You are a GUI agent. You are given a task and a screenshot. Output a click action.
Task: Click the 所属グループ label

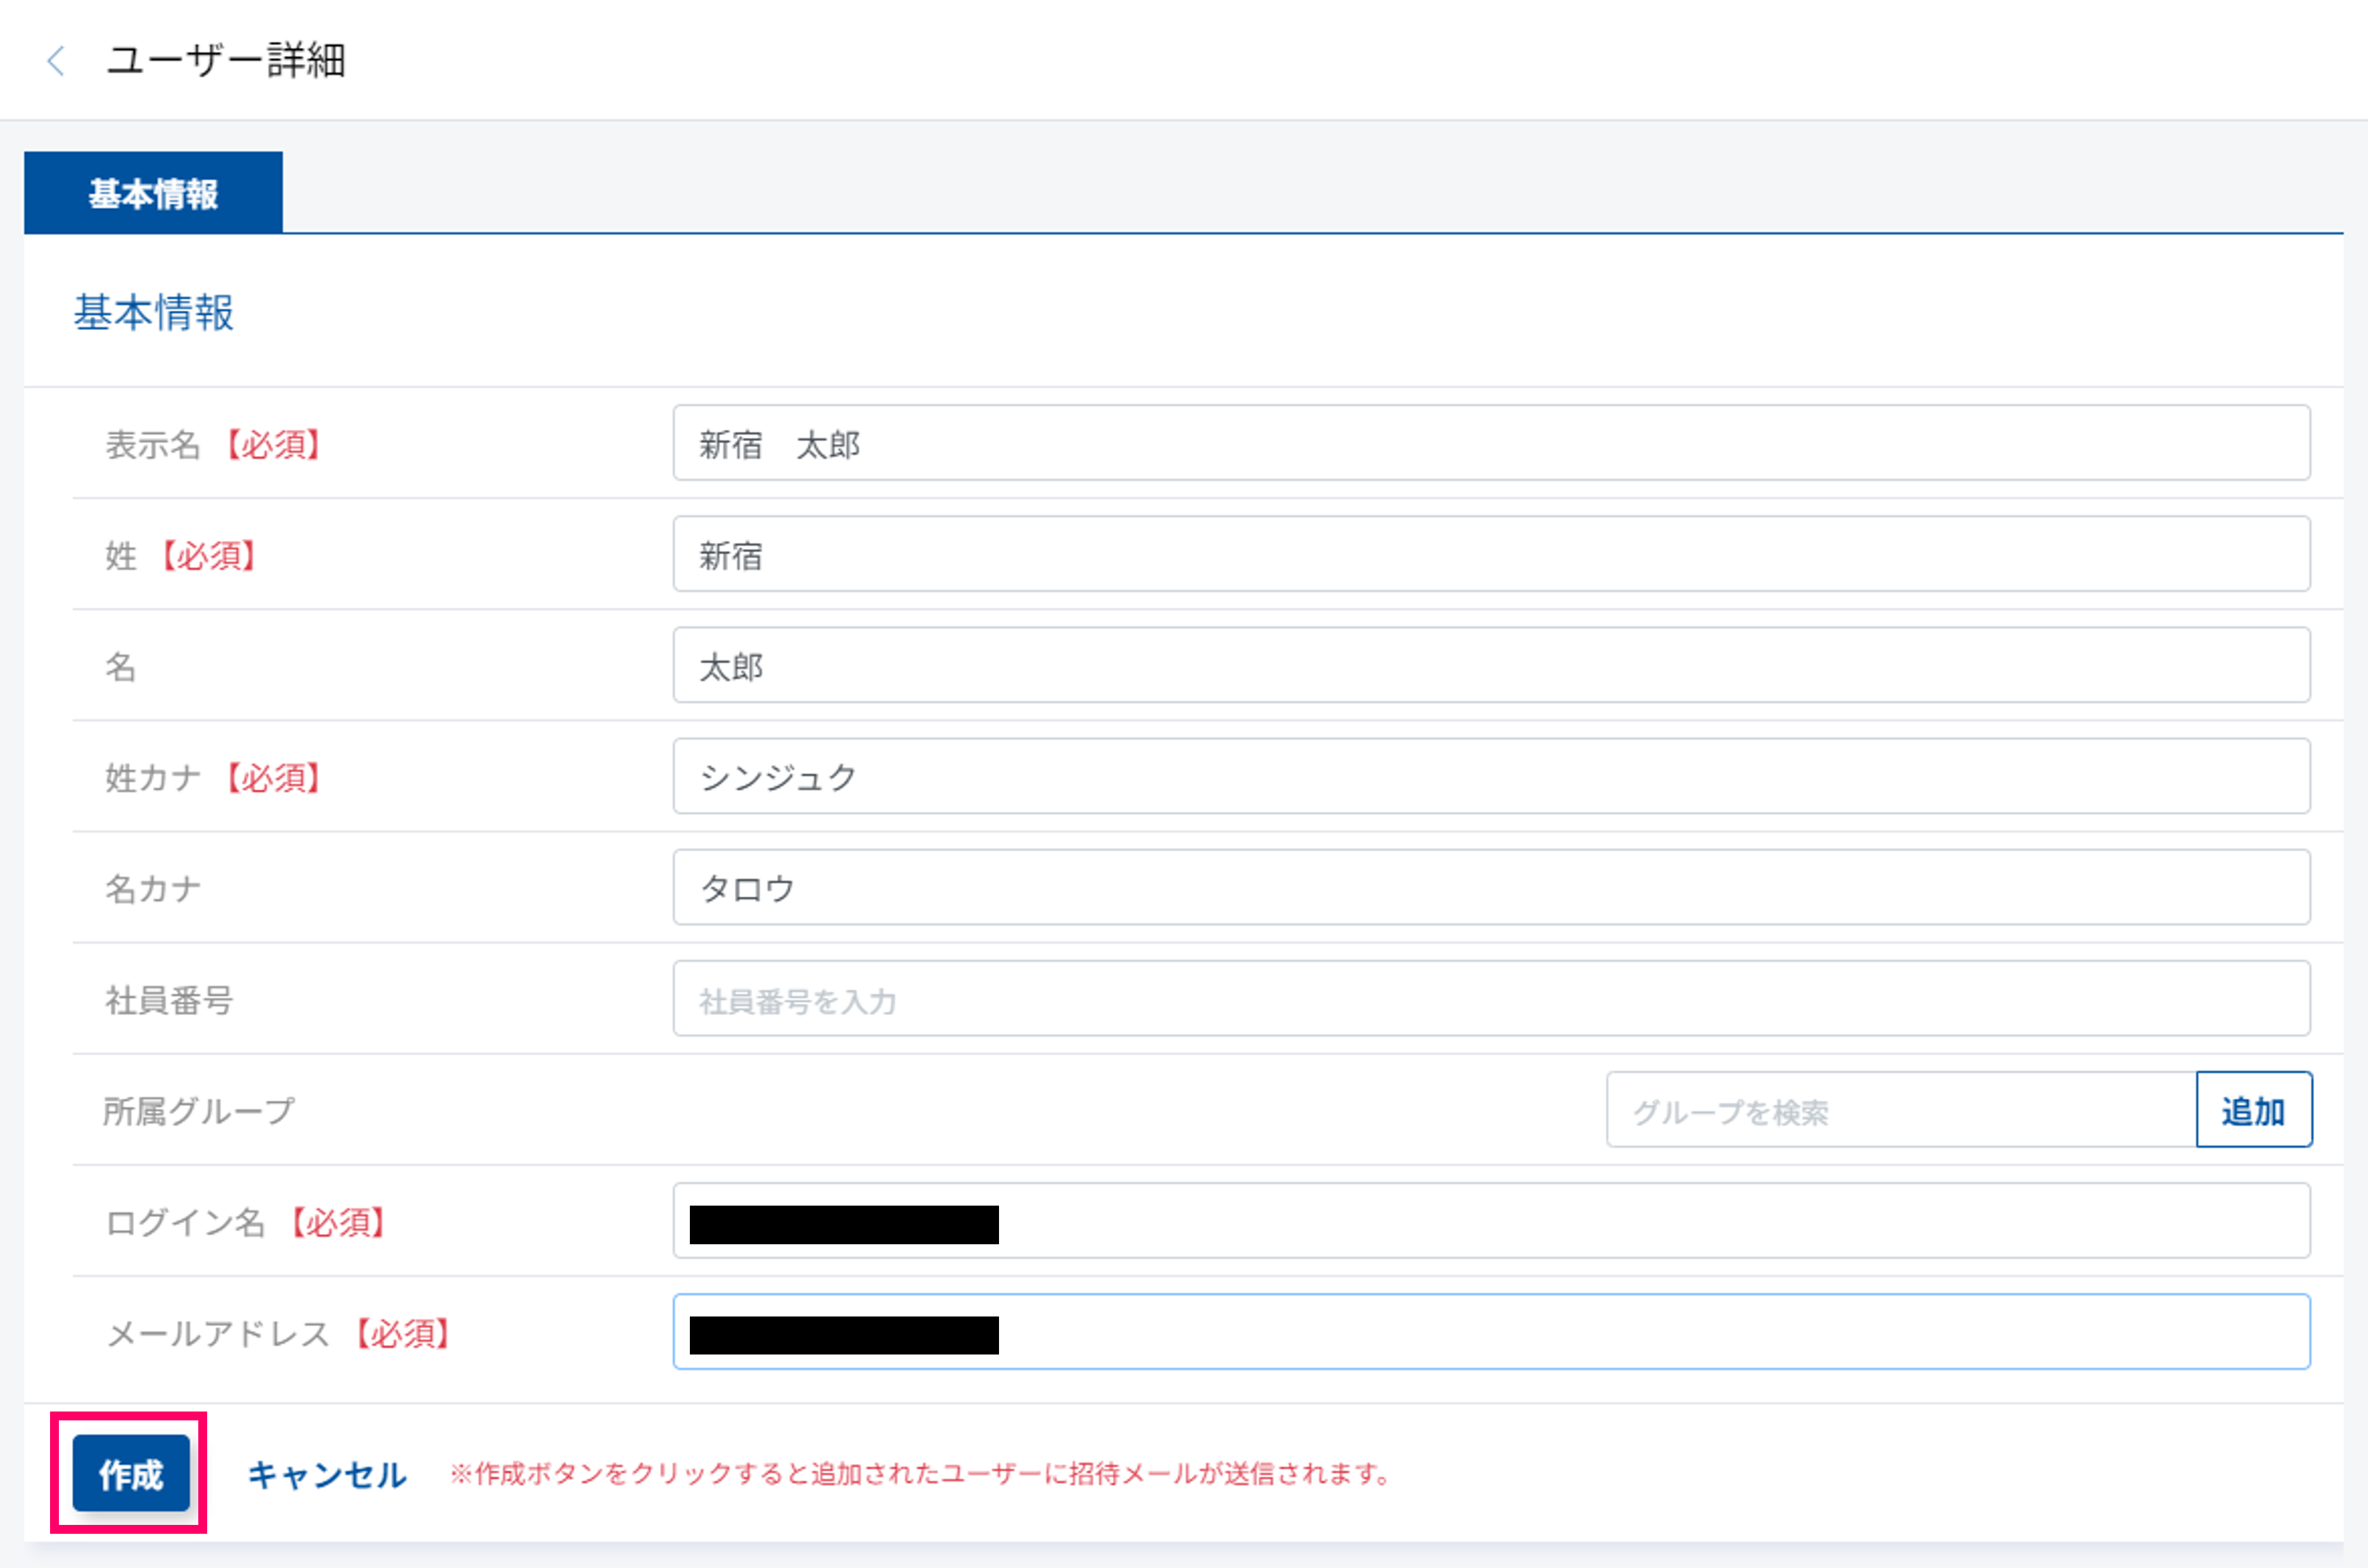[x=200, y=1110]
